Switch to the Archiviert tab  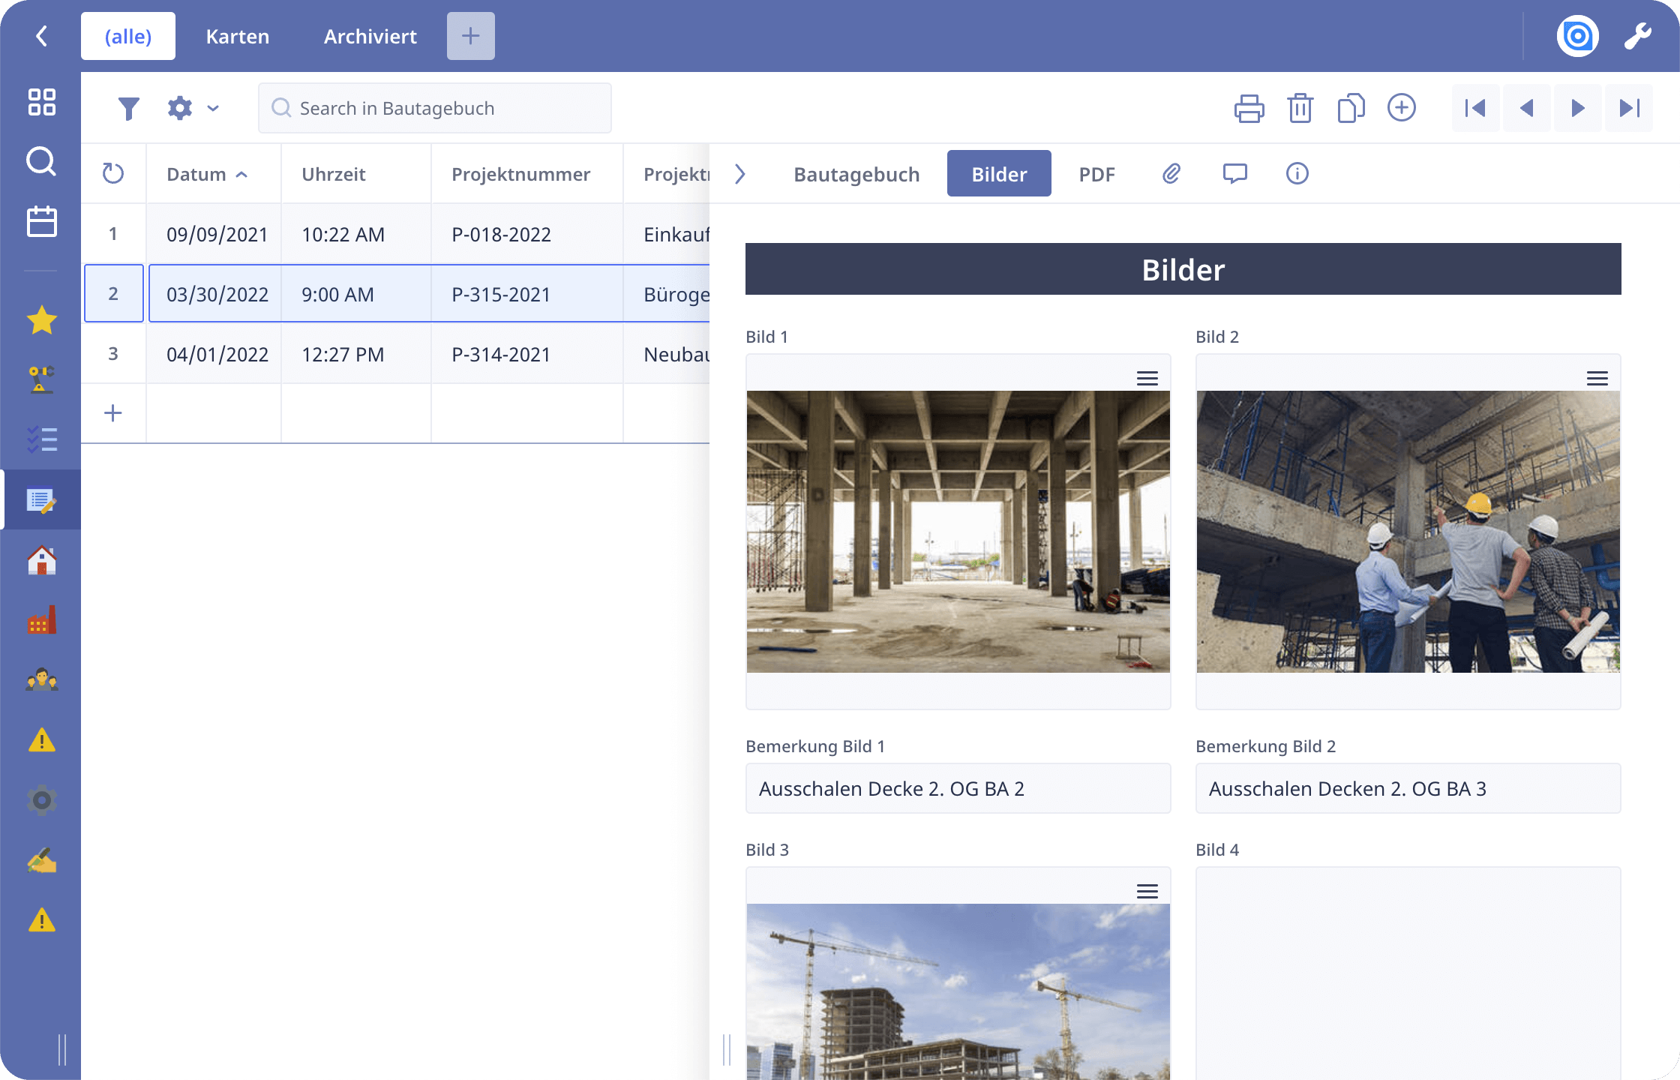[370, 36]
